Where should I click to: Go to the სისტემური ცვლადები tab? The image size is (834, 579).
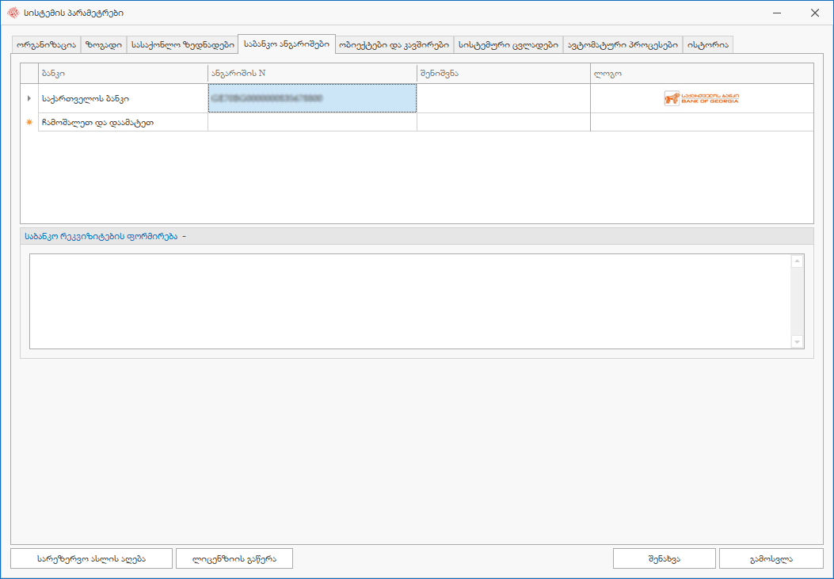point(508,45)
